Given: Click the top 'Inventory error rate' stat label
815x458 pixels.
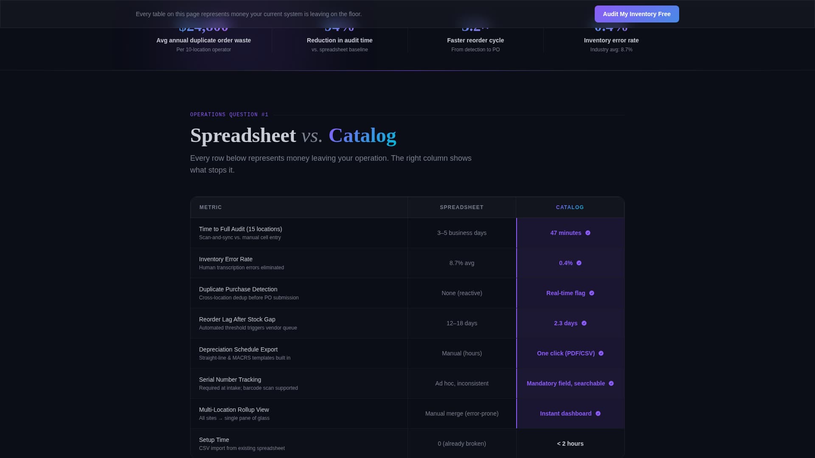Looking at the screenshot, I should click(x=611, y=40).
